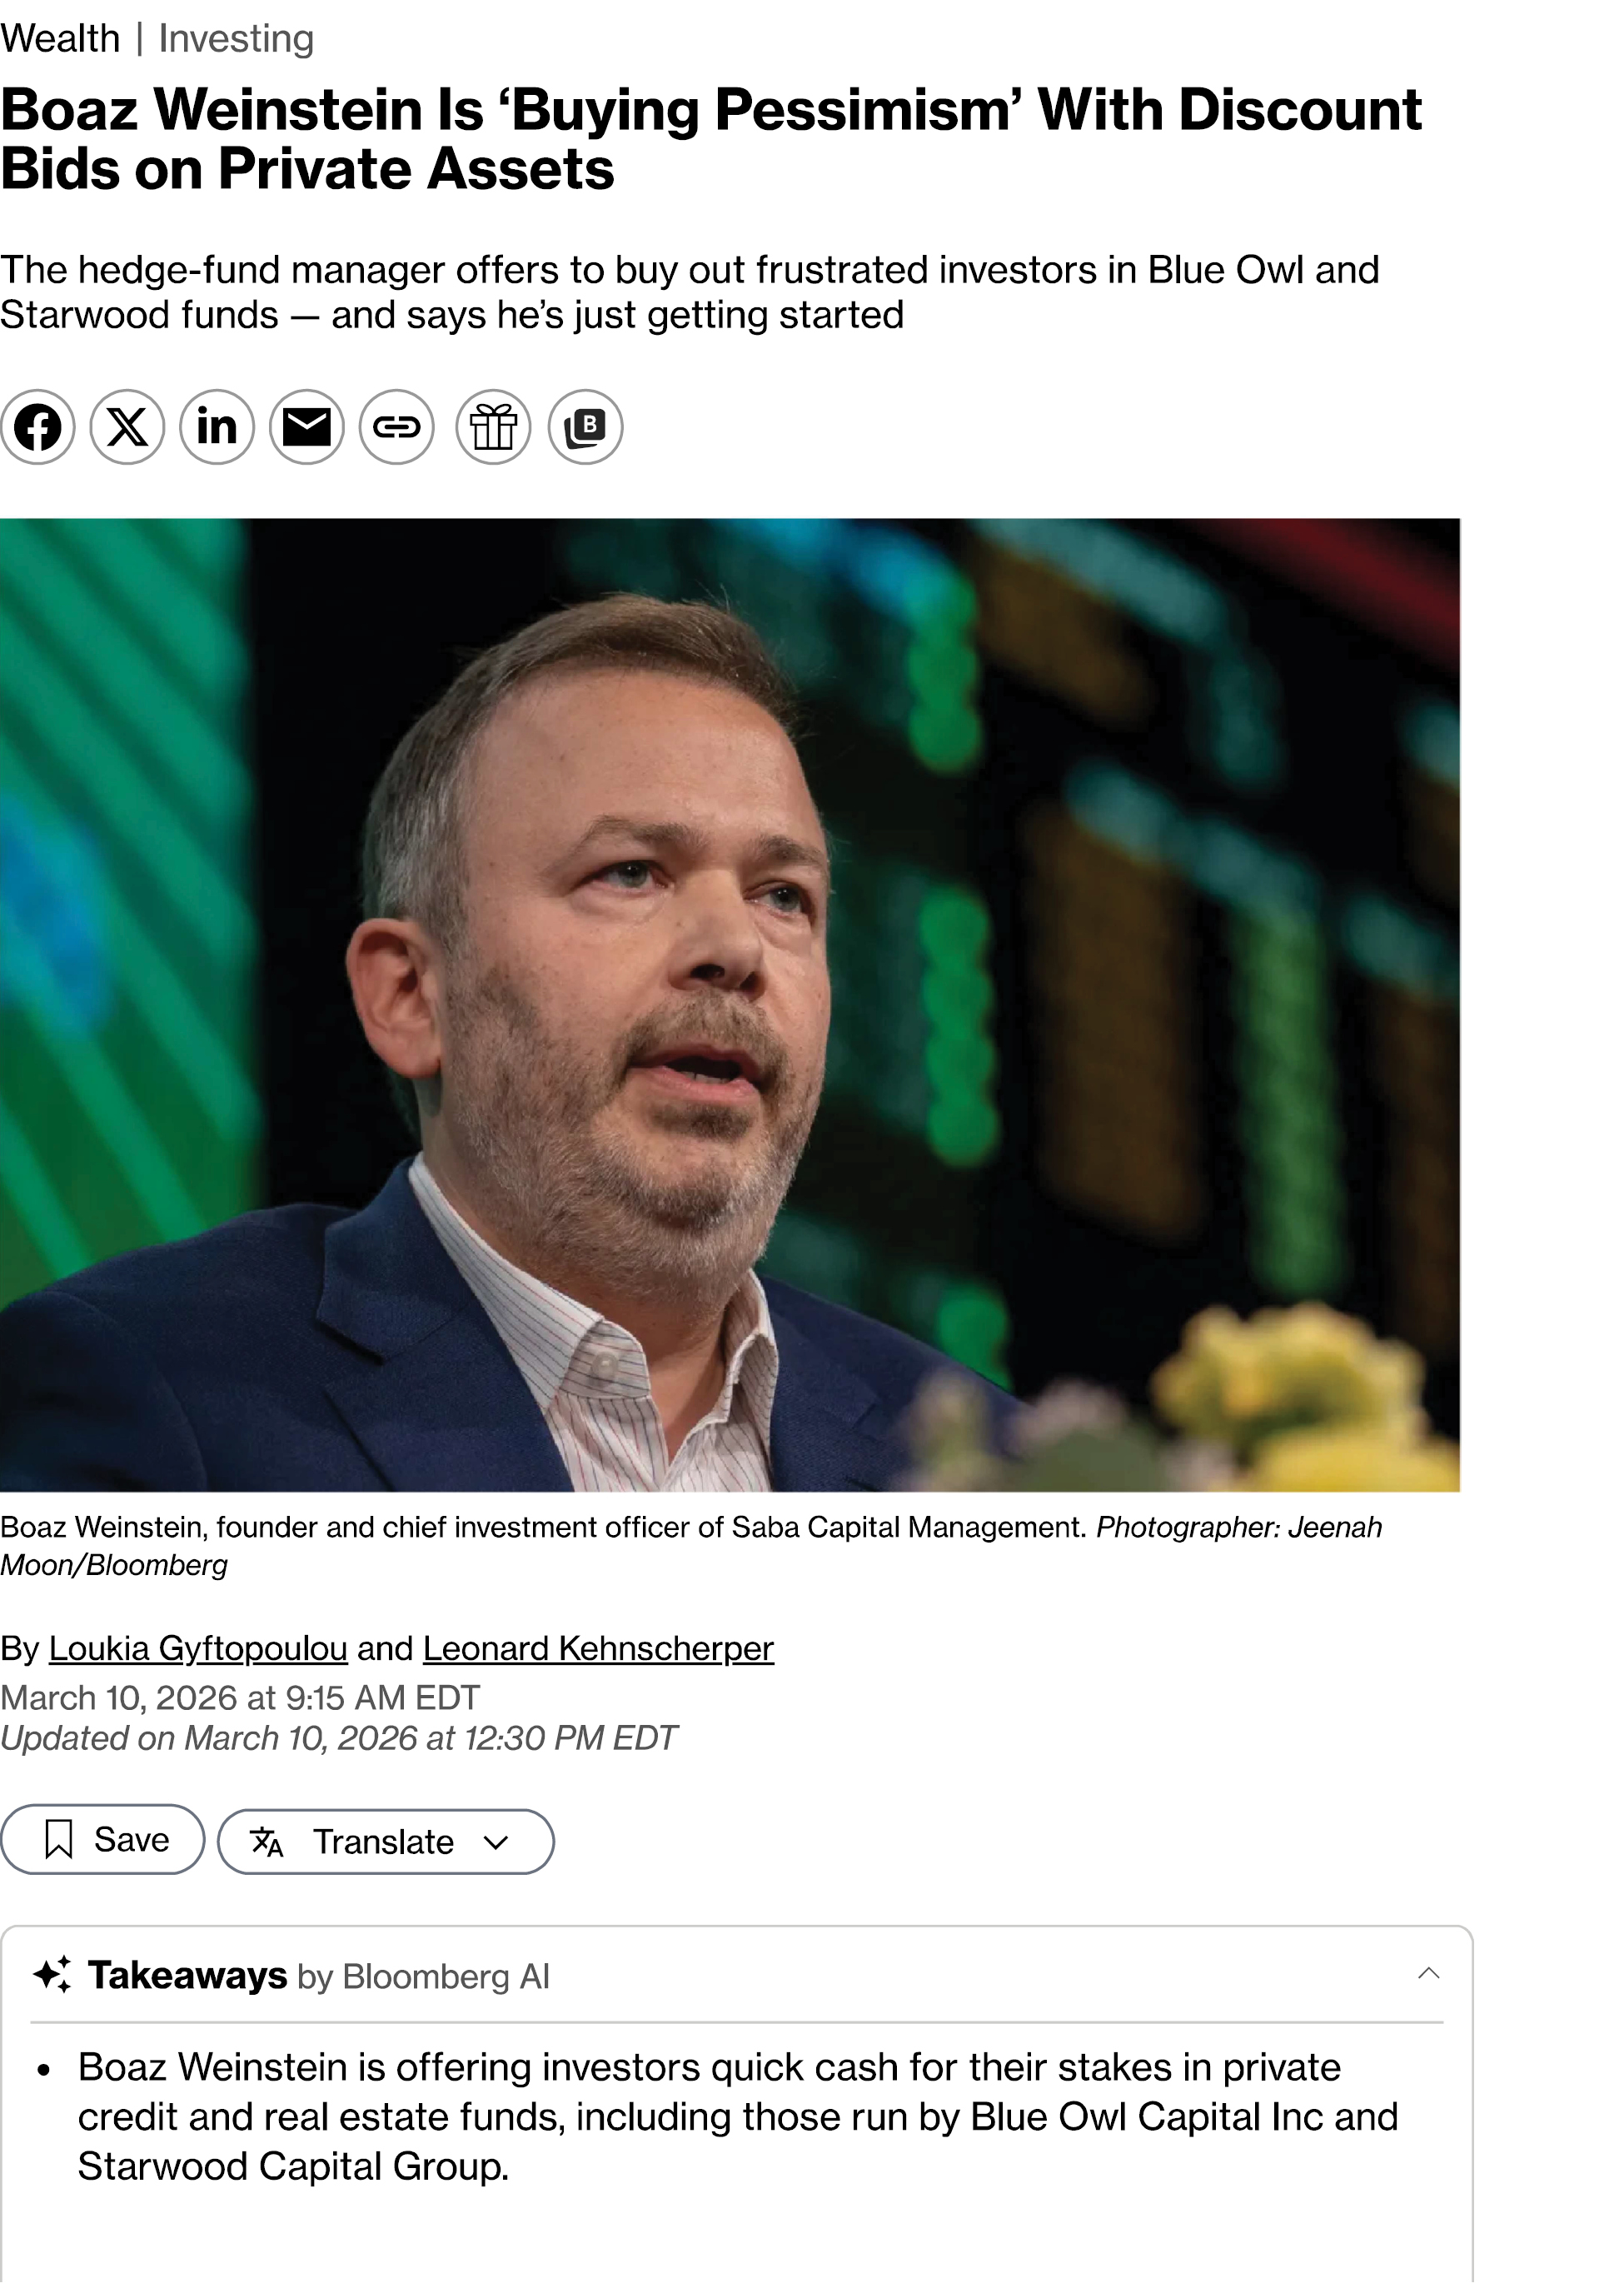Open Leonard Kehnscherper author page

click(598, 1648)
